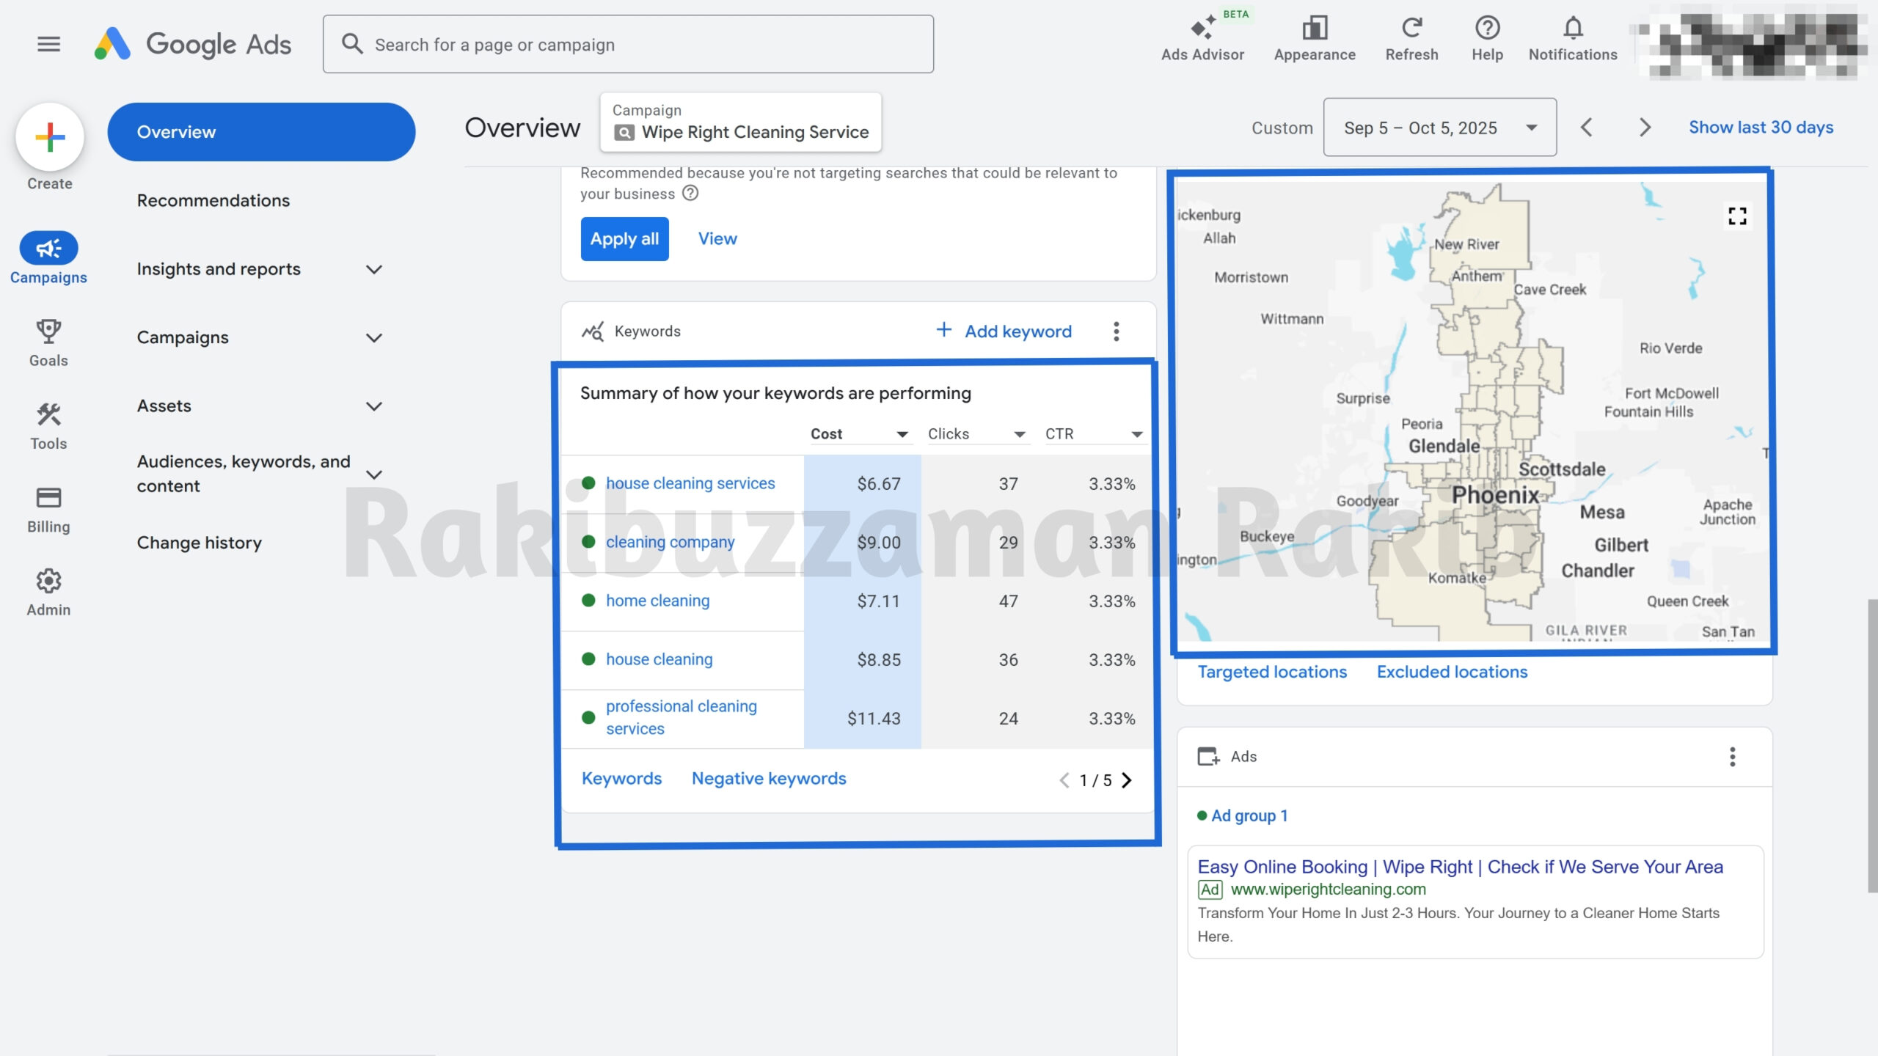The image size is (1878, 1056).
Task: Open the Notifications bell
Action: pos(1573,29)
